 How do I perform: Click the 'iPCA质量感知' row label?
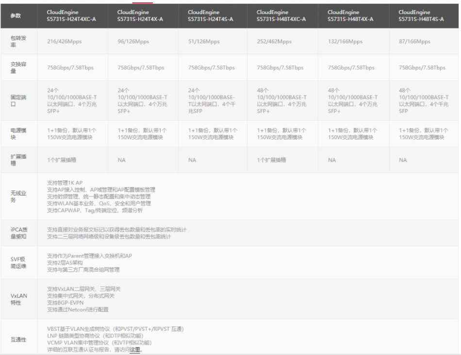click(19, 233)
